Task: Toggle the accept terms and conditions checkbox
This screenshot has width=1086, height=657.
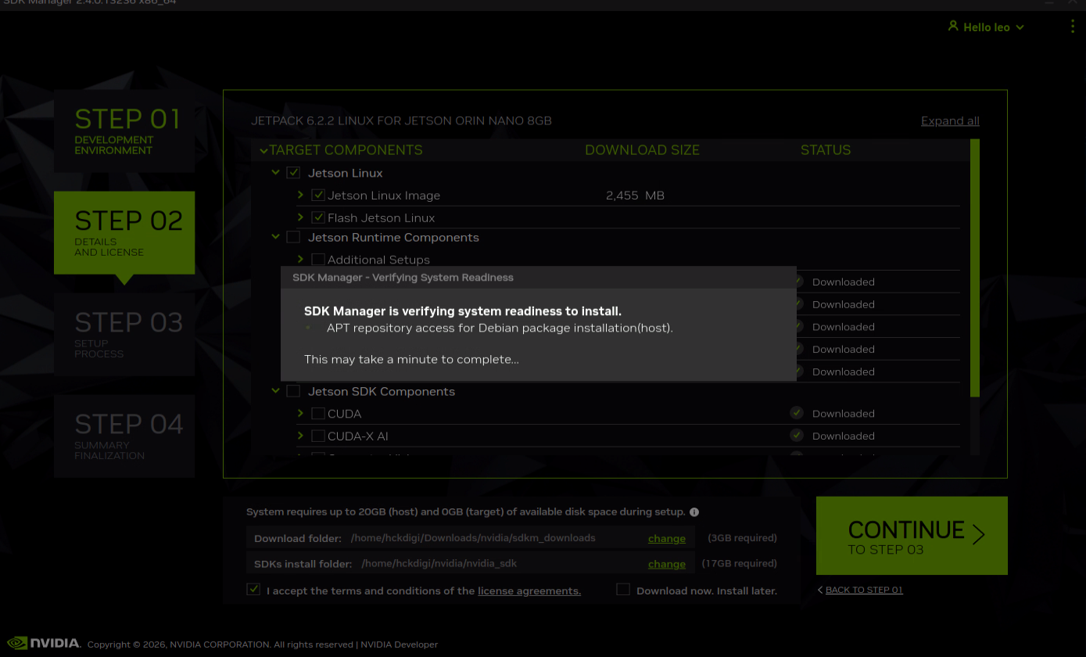Action: [x=253, y=590]
